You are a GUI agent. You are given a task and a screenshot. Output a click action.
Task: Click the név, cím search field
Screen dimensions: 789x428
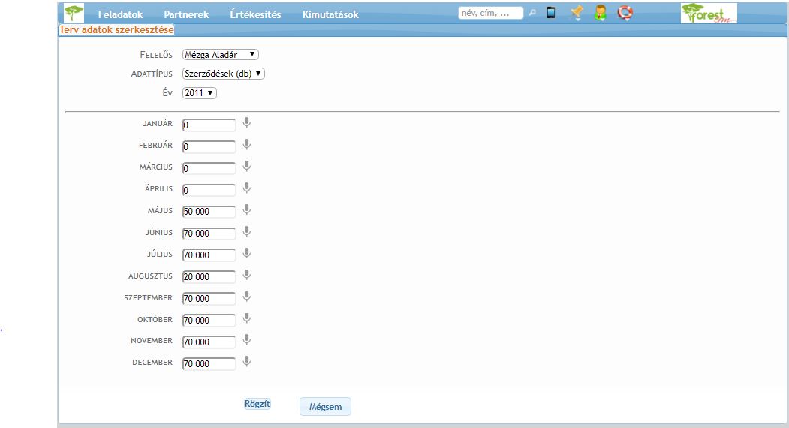(490, 13)
